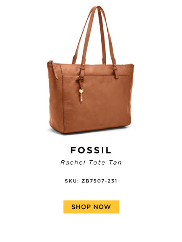
Task: Open the FOSSIL brand heading
Action: point(91,150)
